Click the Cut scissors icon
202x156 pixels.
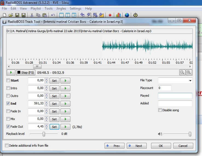click(x=32, y=15)
